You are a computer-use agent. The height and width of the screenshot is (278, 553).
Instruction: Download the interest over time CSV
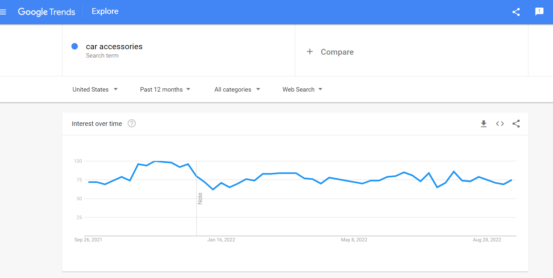[x=484, y=124]
